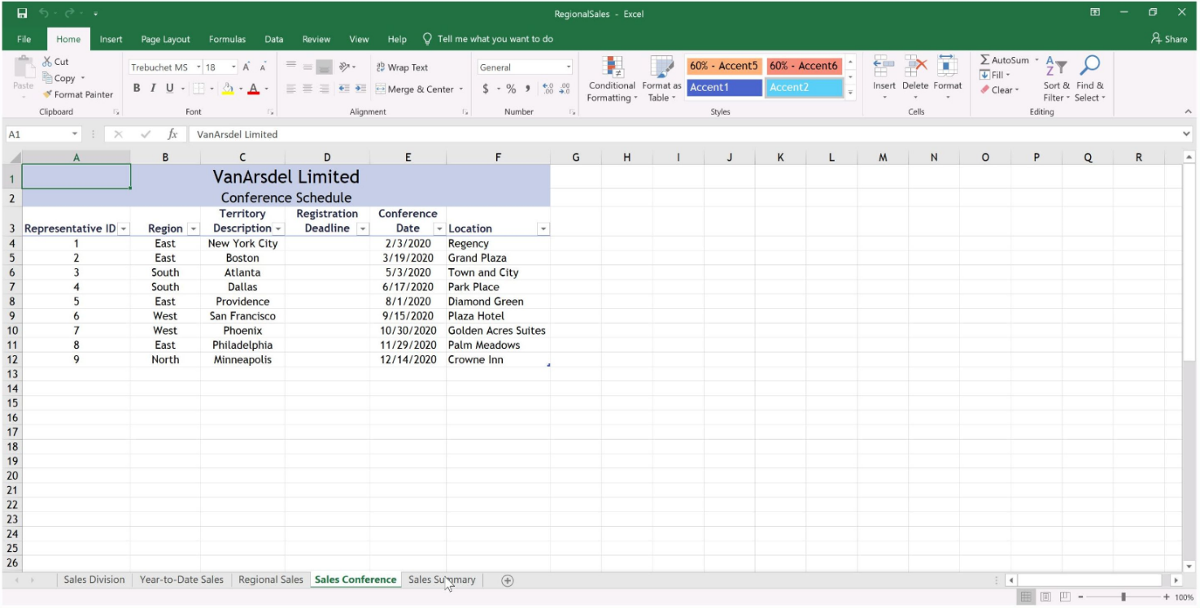
Task: Toggle Align Right horizontal alignment
Action: [325, 89]
